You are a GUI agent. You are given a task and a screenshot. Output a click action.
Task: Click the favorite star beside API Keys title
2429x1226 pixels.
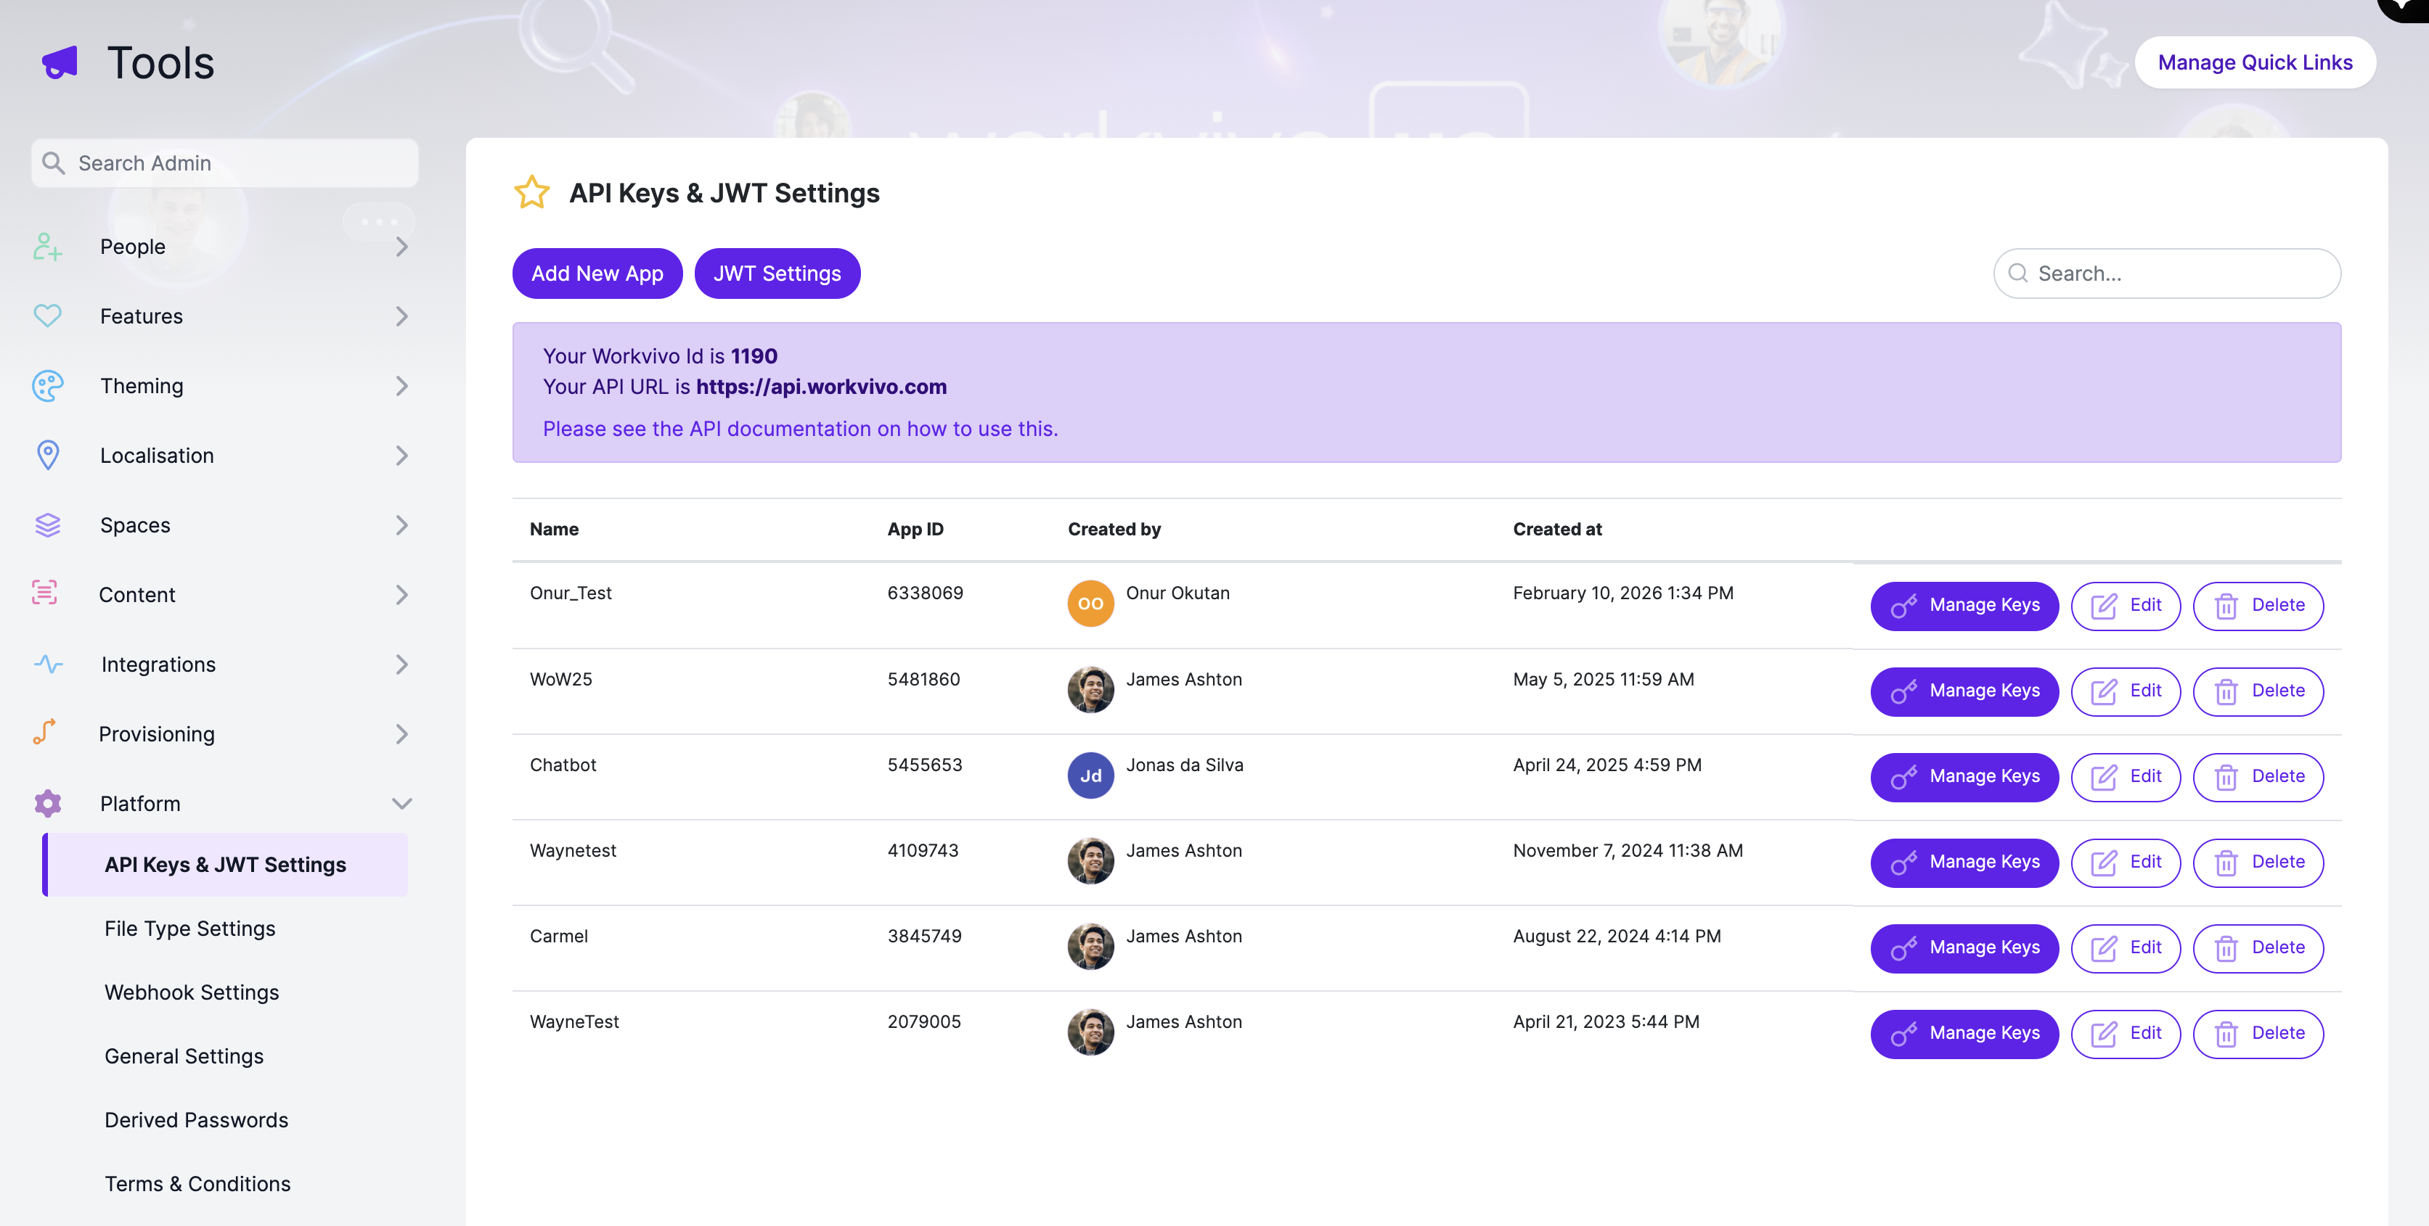(x=532, y=192)
